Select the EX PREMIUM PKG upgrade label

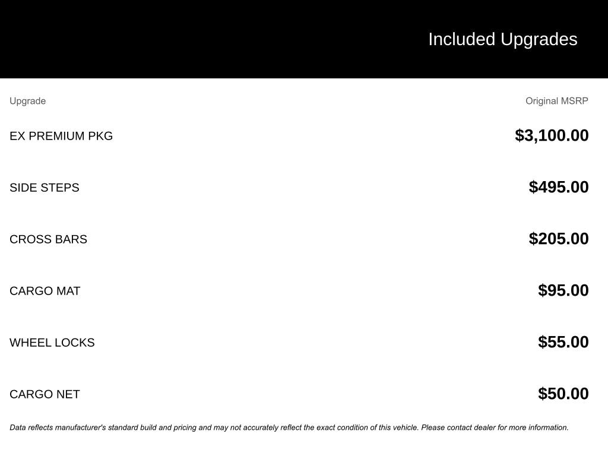tap(61, 136)
